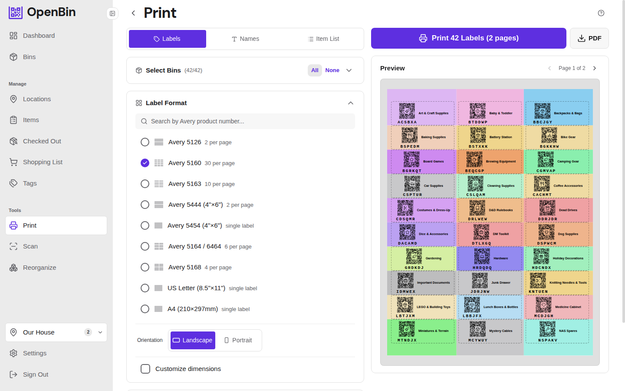Open the help question-mark icon
Image resolution: width=625 pixels, height=391 pixels.
coord(601,13)
